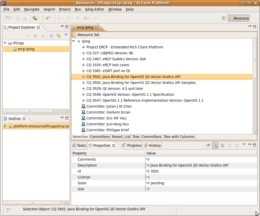The image size is (260, 216).
Task: Switch to the History view tab
Action: 153,145
